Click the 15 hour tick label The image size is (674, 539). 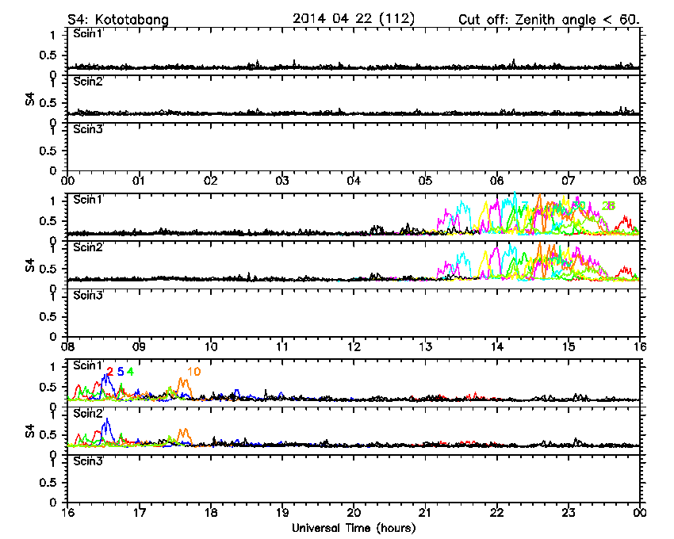(x=569, y=346)
